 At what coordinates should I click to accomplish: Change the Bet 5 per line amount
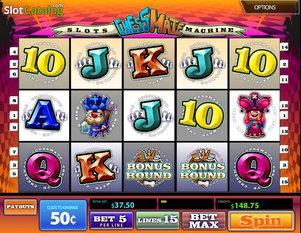(111, 220)
